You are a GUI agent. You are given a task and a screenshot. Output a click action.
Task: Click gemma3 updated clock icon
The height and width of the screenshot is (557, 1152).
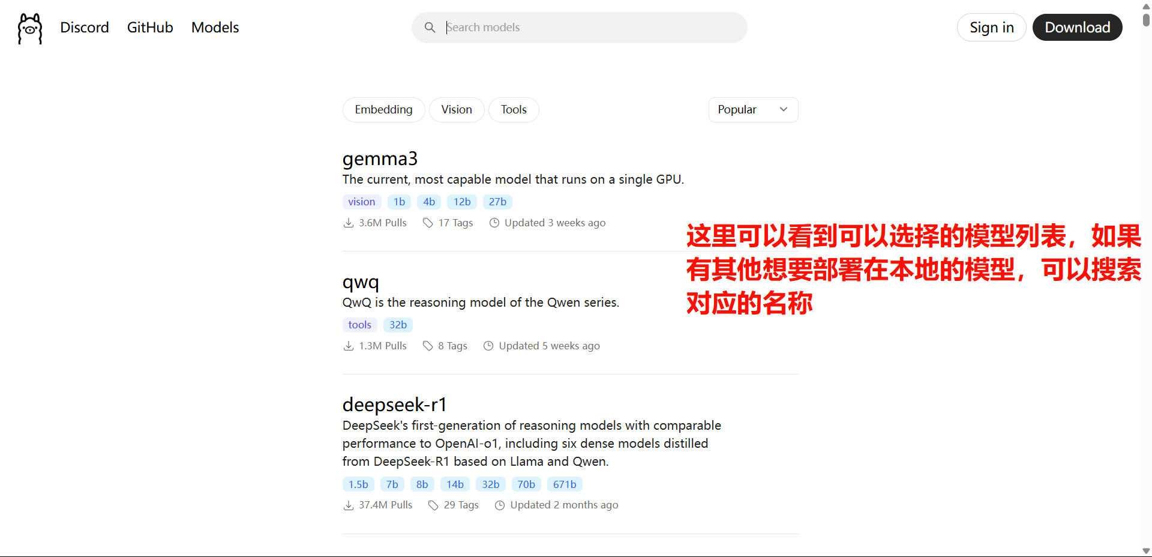(x=494, y=223)
